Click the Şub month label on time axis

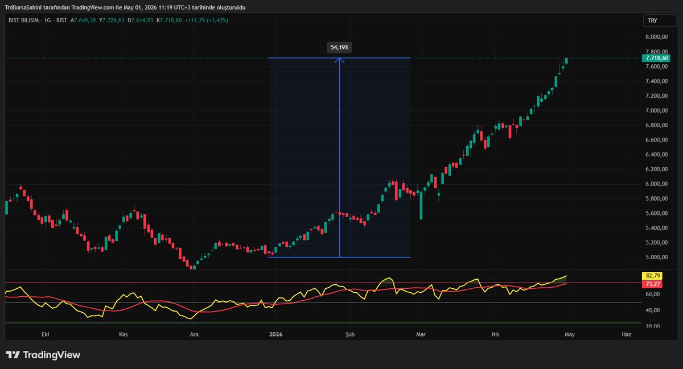pos(350,335)
